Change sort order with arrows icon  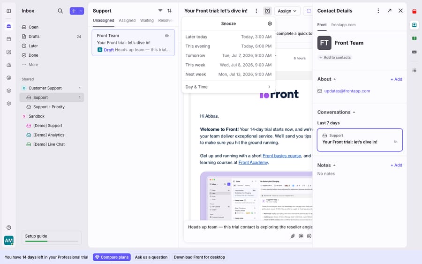[169, 11]
